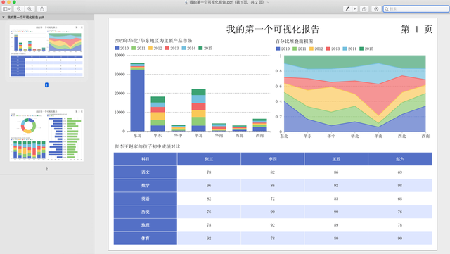Click the 2015 legend swatch on area chart
The width and height of the screenshot is (450, 254).
coord(361,49)
